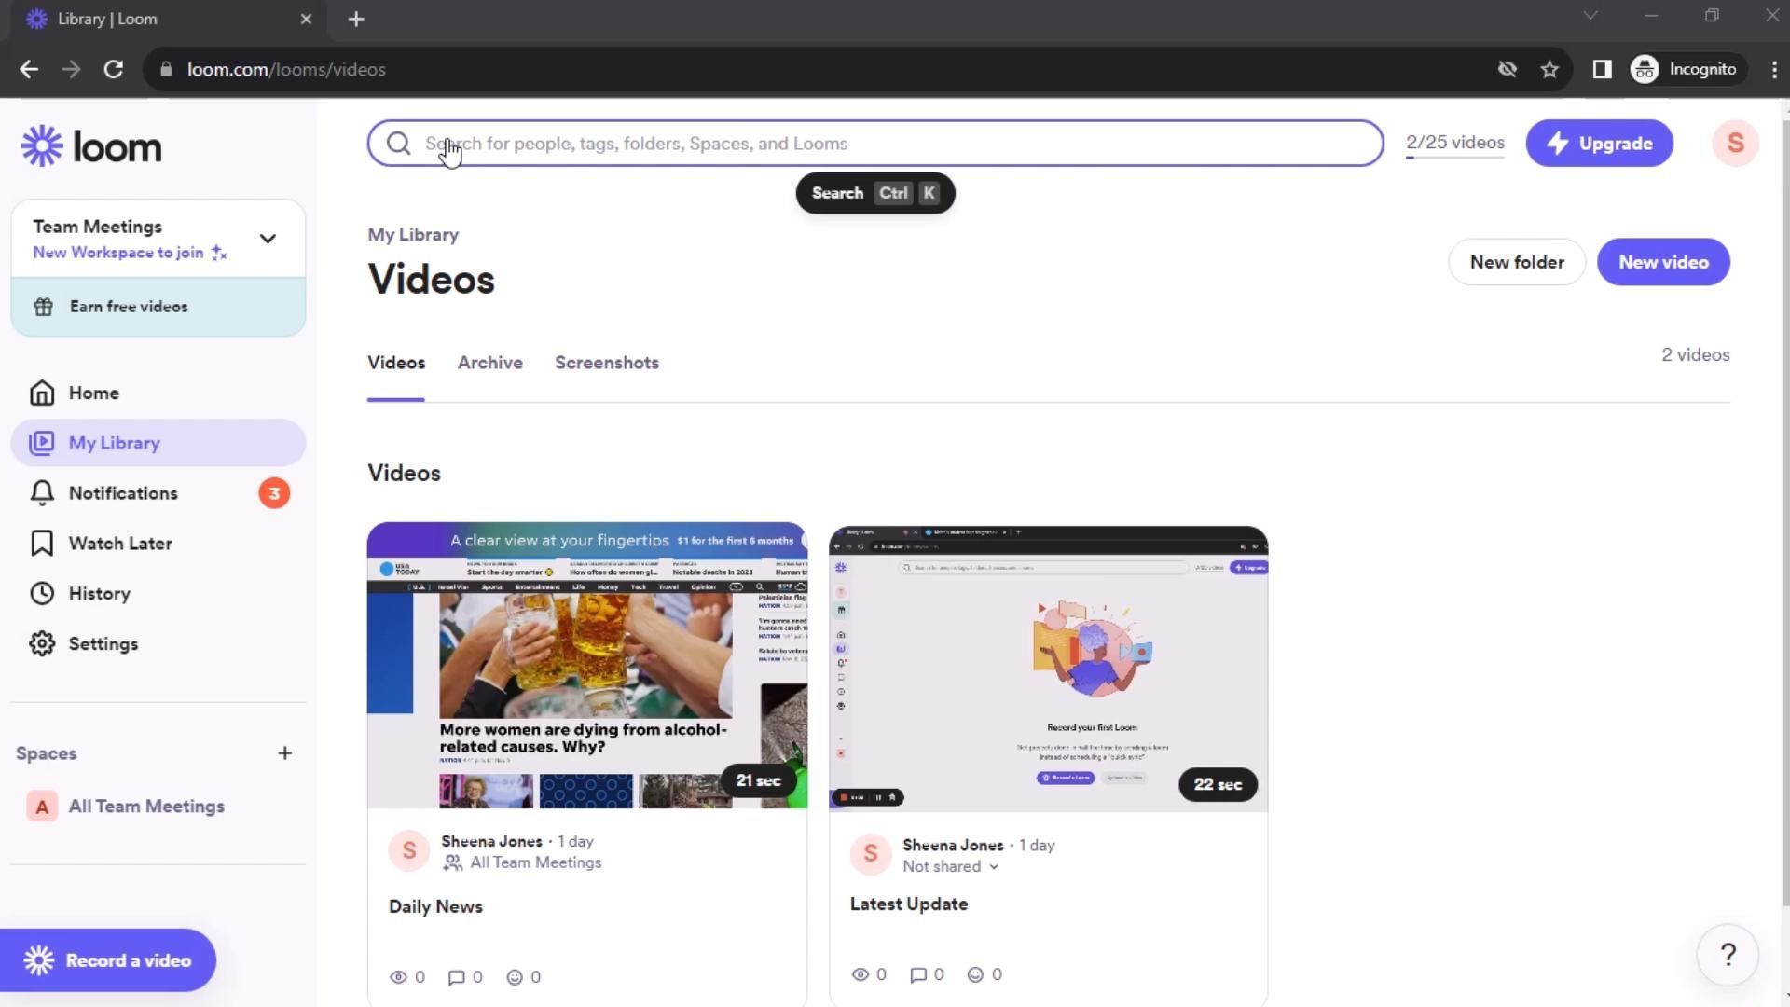The width and height of the screenshot is (1790, 1007).
Task: Open History clock icon
Action: pyautogui.click(x=42, y=594)
